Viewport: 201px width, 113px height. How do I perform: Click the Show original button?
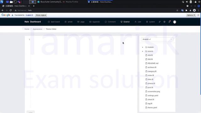point(41,15)
